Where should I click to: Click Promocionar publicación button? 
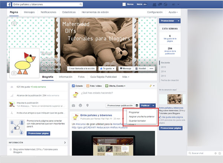point(120,106)
